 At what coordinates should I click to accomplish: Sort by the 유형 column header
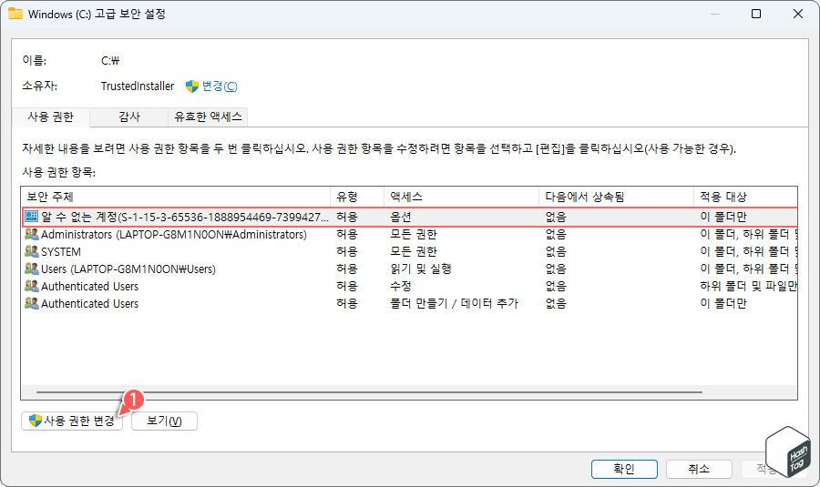tap(357, 197)
